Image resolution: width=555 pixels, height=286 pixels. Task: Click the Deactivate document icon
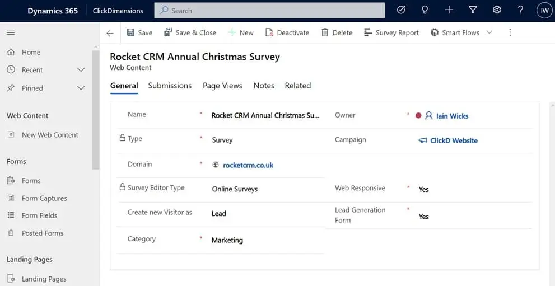[x=269, y=32]
